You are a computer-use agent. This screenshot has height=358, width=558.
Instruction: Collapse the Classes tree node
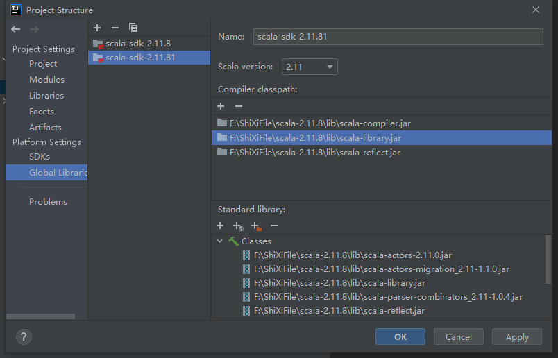click(220, 241)
